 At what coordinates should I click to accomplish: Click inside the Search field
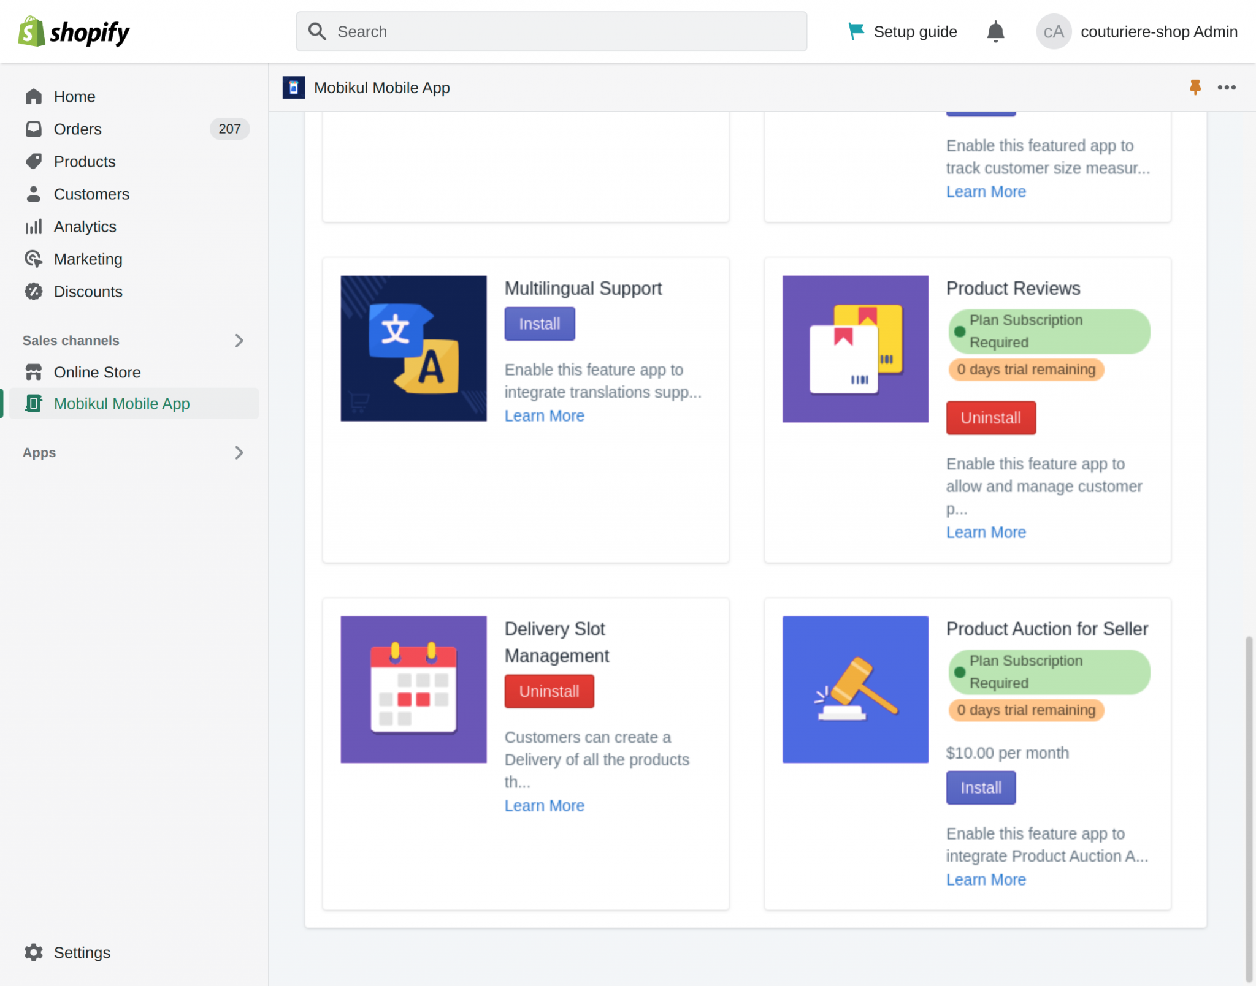551,31
